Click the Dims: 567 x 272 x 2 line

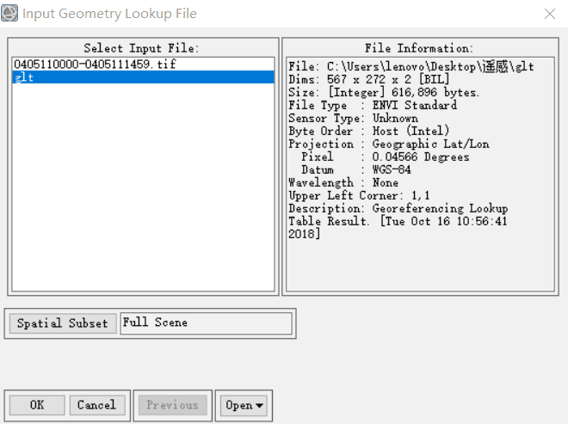[x=368, y=79]
